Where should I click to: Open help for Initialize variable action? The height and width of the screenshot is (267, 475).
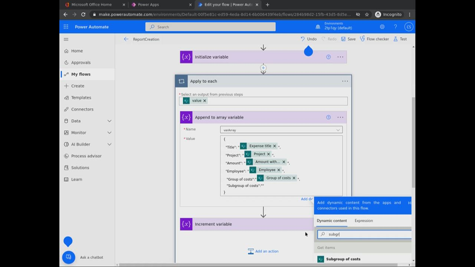point(328,57)
